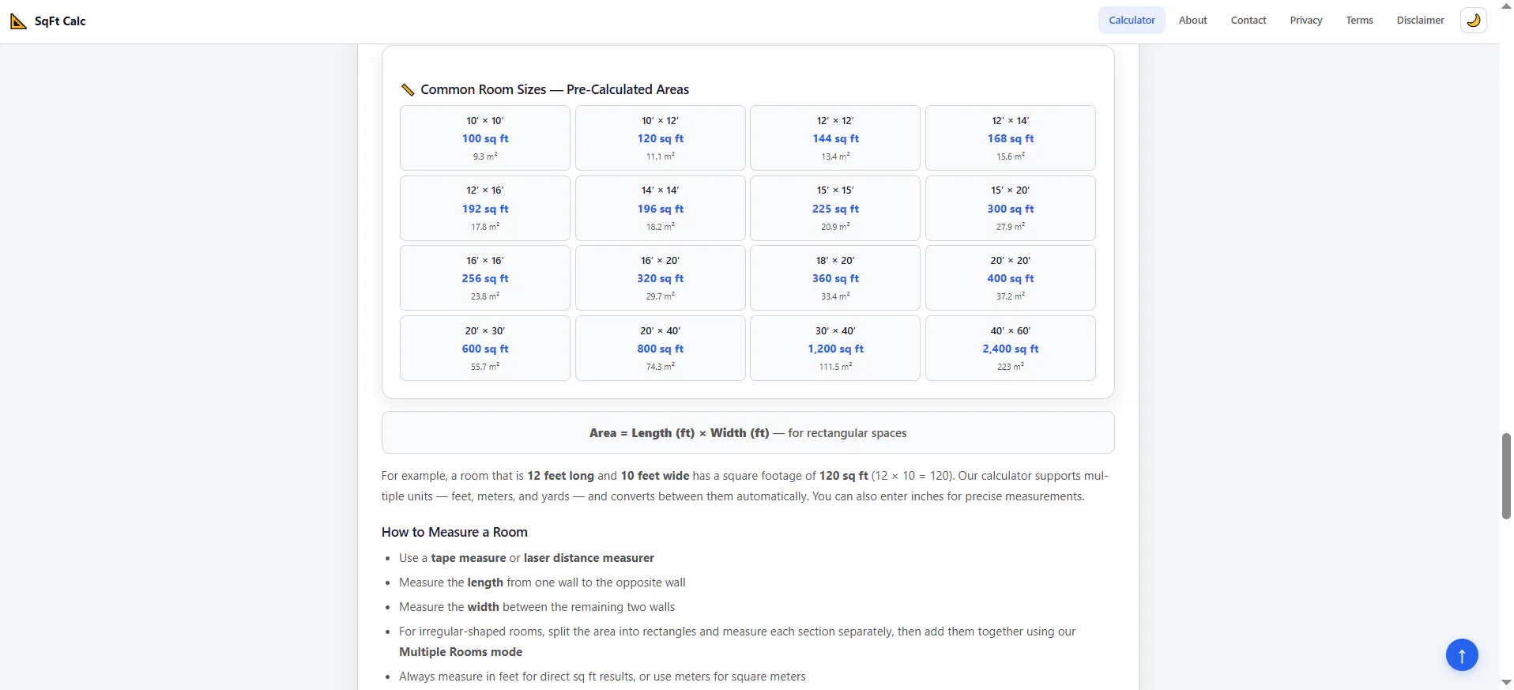The height and width of the screenshot is (690, 1514).
Task: Click the SqFt Calc ruler logo icon
Action: [x=18, y=21]
